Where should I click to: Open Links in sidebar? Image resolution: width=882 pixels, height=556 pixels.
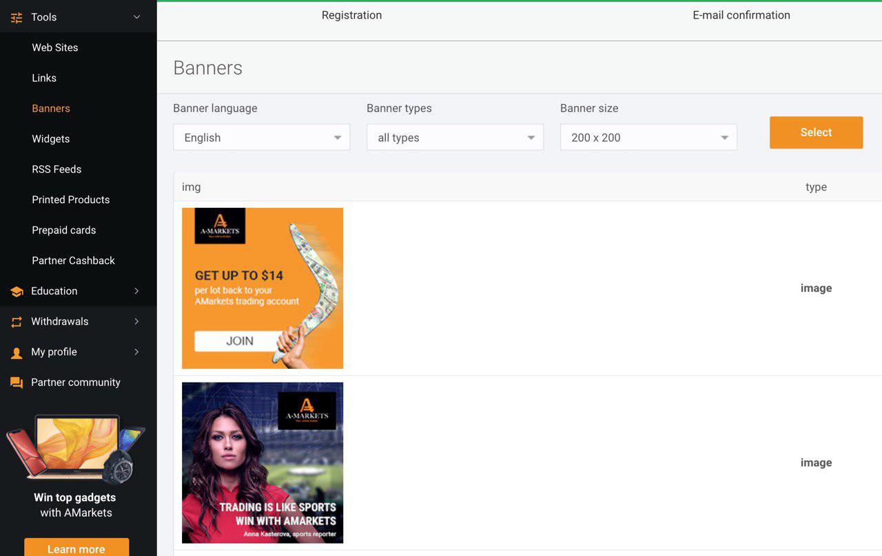pyautogui.click(x=44, y=78)
